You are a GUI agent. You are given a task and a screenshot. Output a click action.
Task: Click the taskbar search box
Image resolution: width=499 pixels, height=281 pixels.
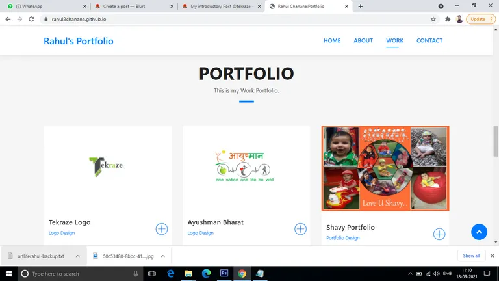tap(79, 274)
